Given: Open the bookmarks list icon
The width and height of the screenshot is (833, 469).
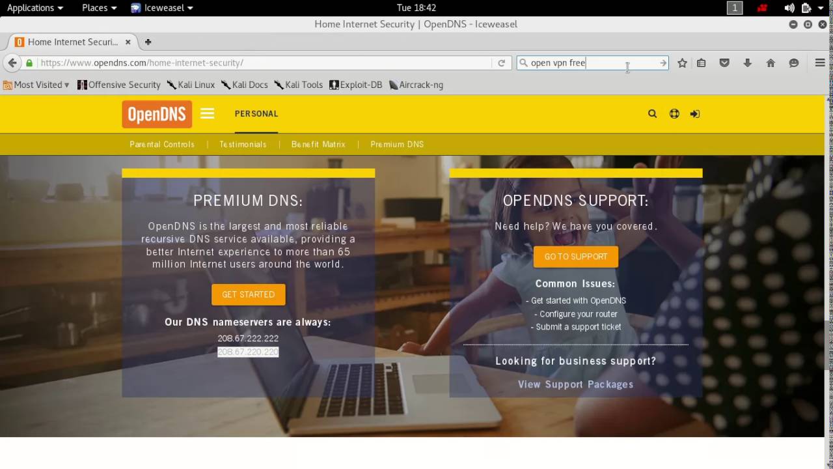Looking at the screenshot, I should (702, 63).
